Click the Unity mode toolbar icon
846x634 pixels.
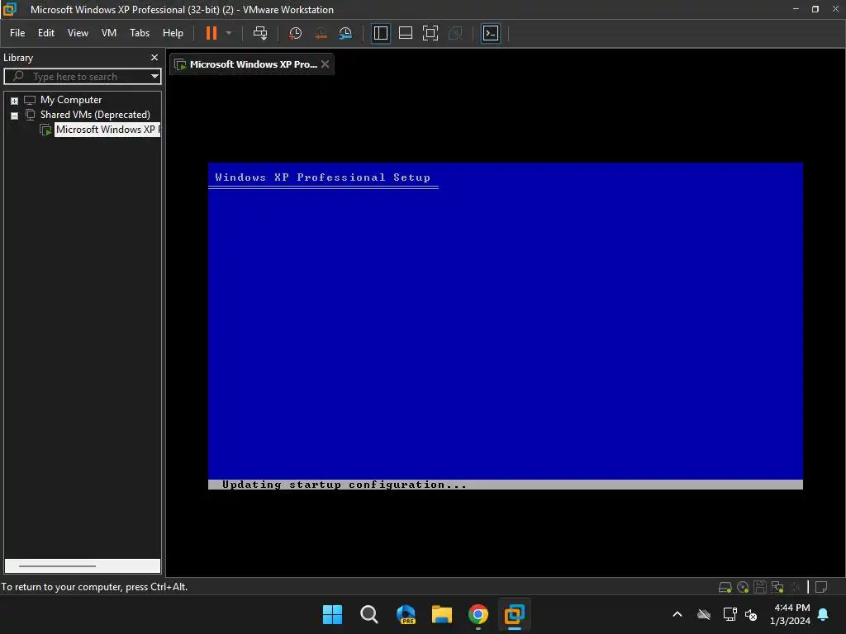455,33
